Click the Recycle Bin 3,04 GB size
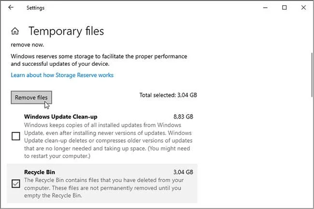Screen dimensions: 314x209 tap(183, 172)
